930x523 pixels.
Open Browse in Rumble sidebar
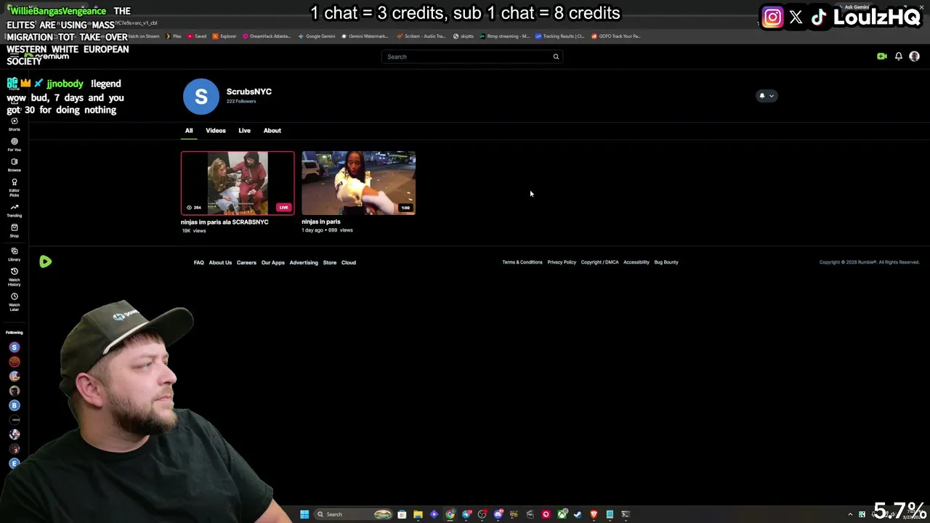click(x=14, y=165)
